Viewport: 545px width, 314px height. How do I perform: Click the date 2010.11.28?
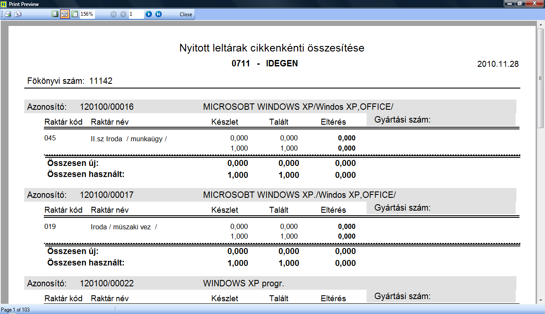498,64
